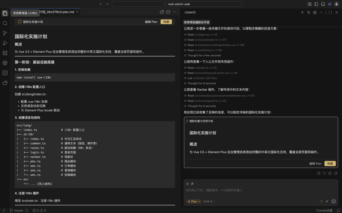342x213 pixels.
Task: Click the undo/revert icon below plan card
Action: [324, 173]
